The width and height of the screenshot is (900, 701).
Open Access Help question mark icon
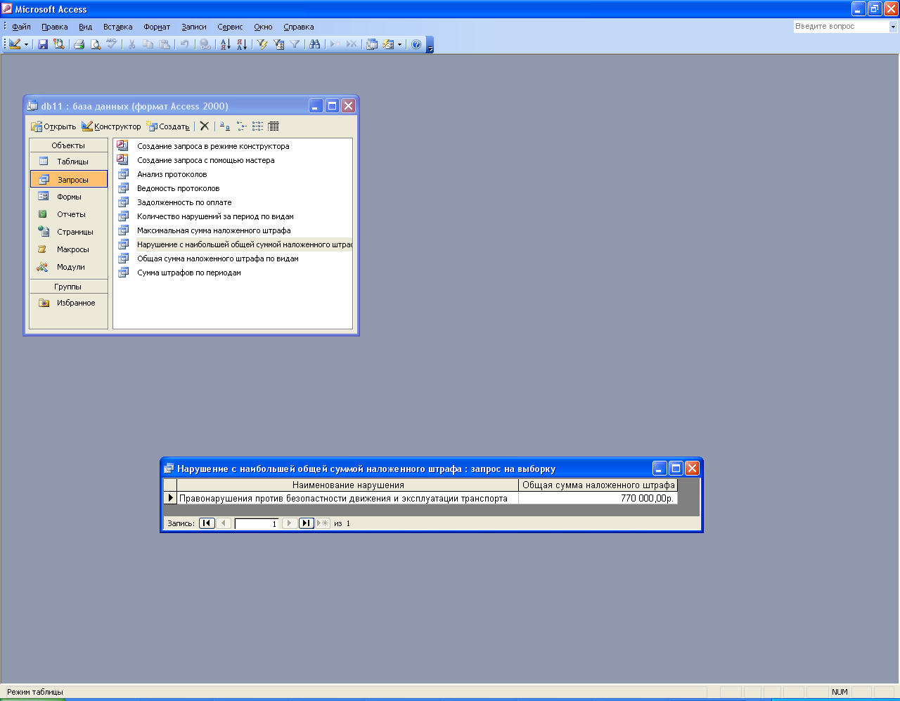[416, 44]
